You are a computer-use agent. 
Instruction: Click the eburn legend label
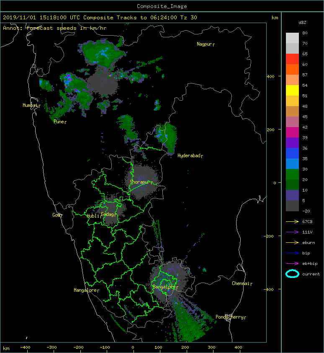click(x=309, y=243)
